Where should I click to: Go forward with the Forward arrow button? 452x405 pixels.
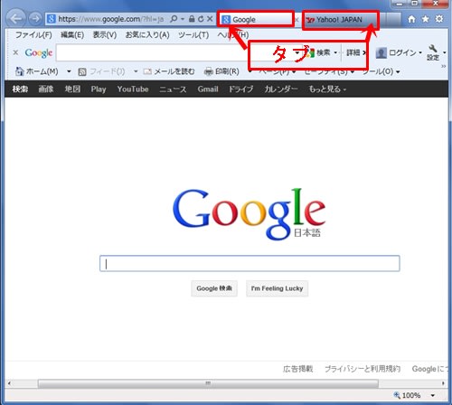(35, 19)
